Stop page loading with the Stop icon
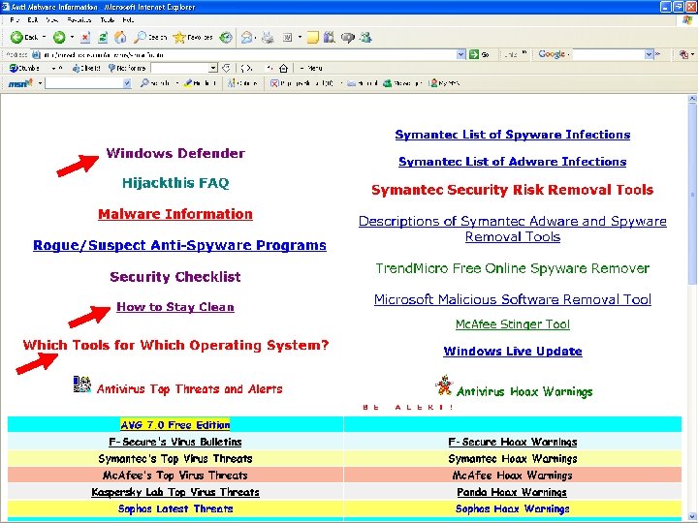Screen dimensions: 698x523 click(85, 38)
